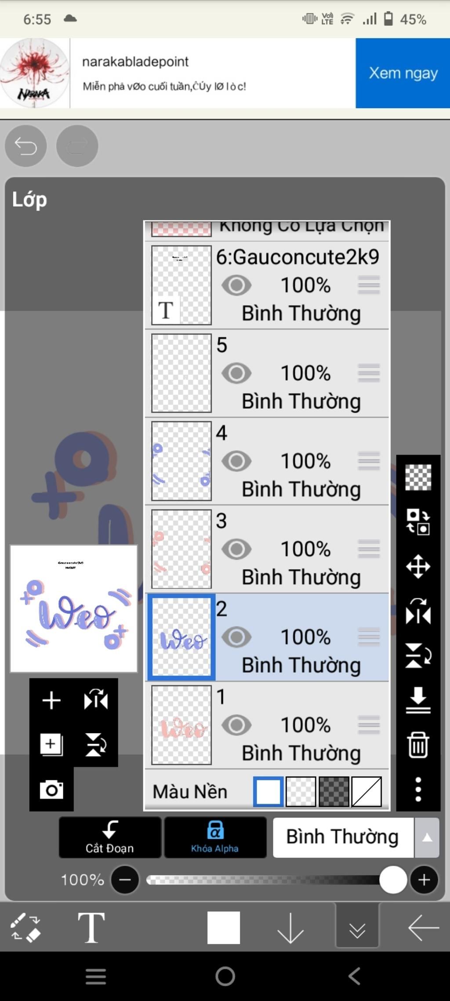Select layer 3 in the layer list
This screenshot has height=1001, width=450.
tap(267, 549)
